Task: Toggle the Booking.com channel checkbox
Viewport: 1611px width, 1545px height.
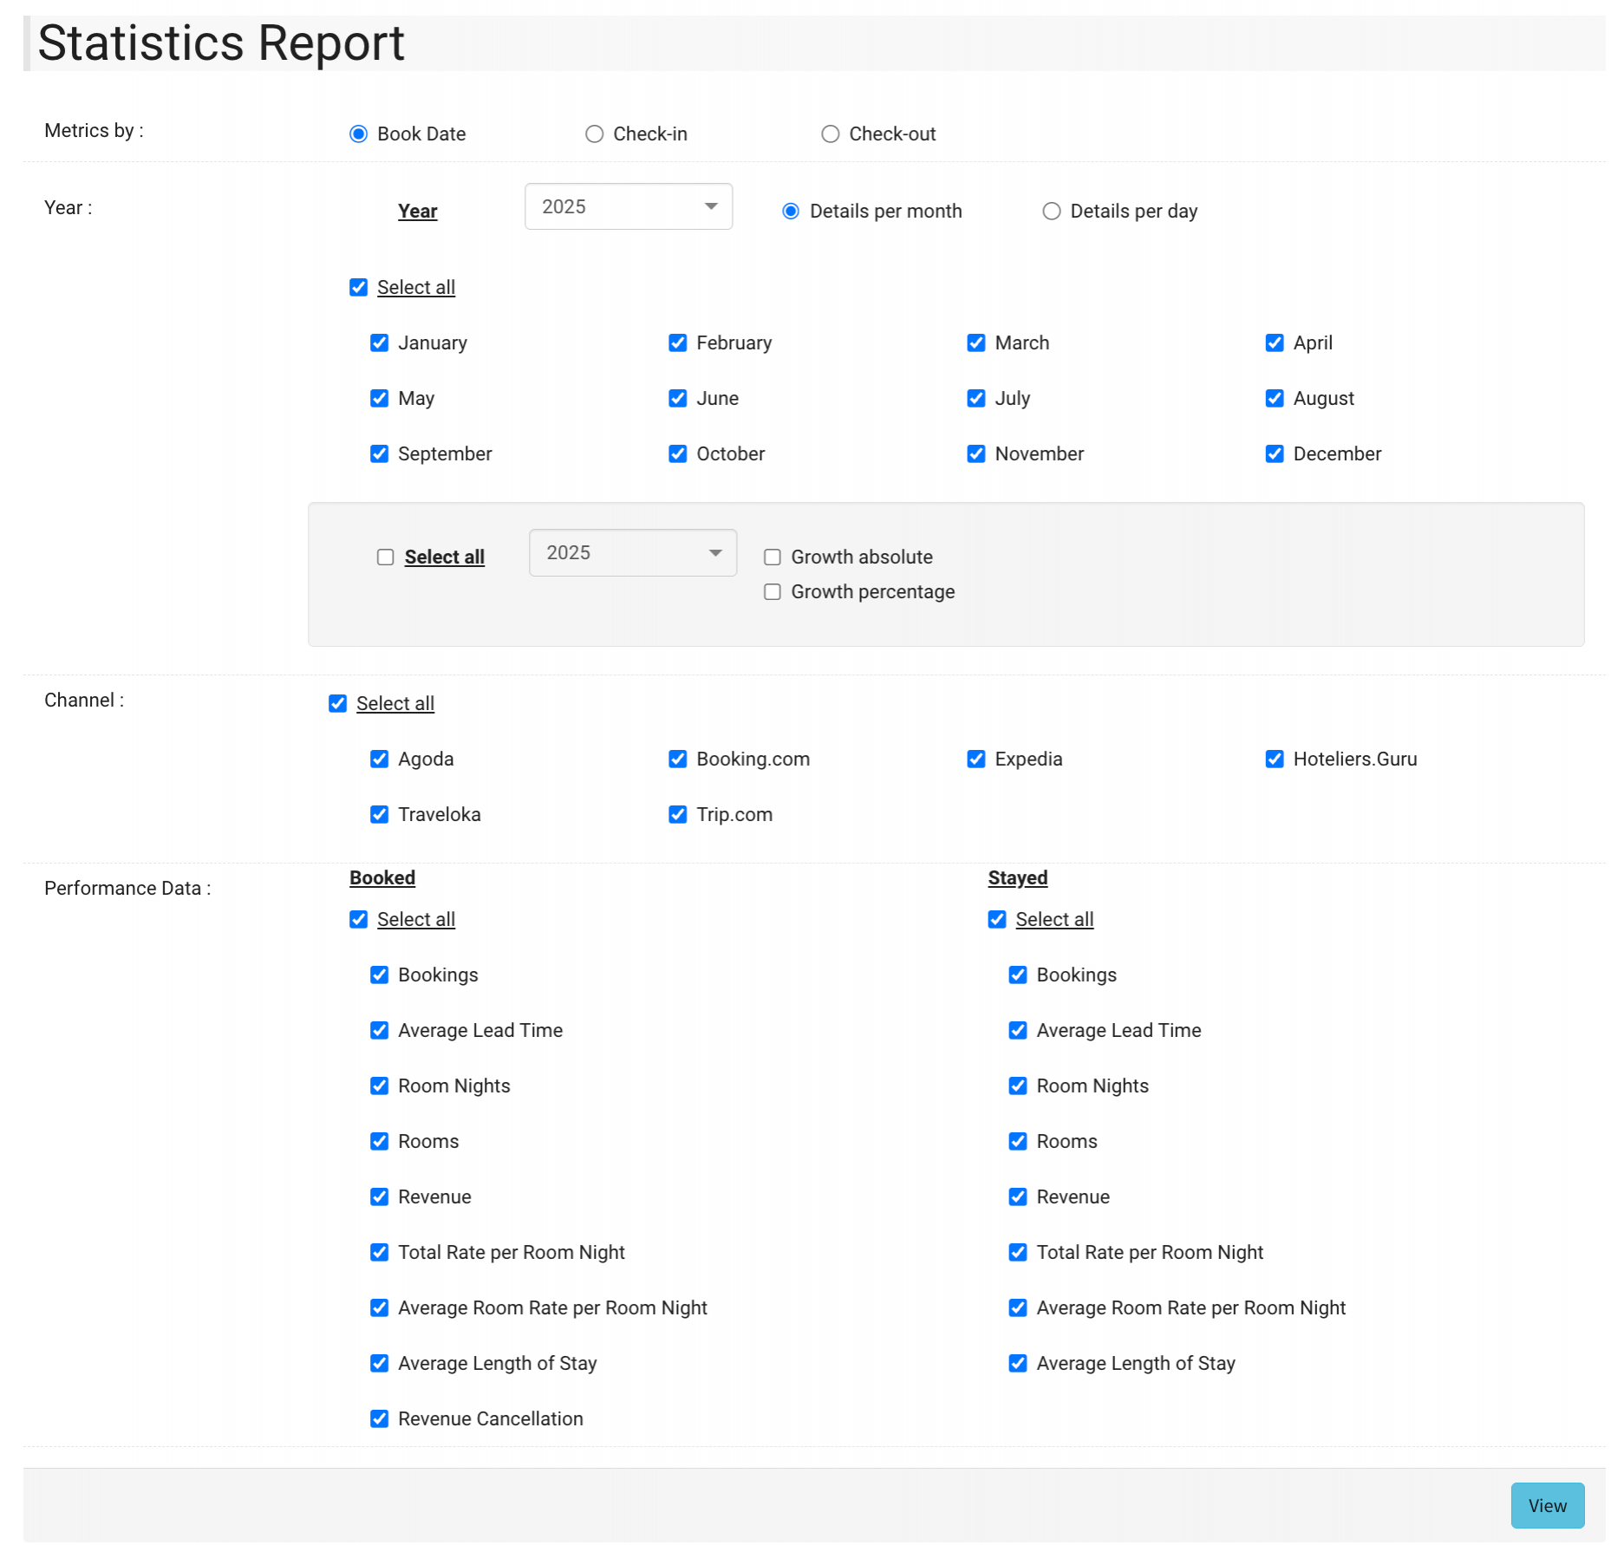Action: pyautogui.click(x=677, y=759)
